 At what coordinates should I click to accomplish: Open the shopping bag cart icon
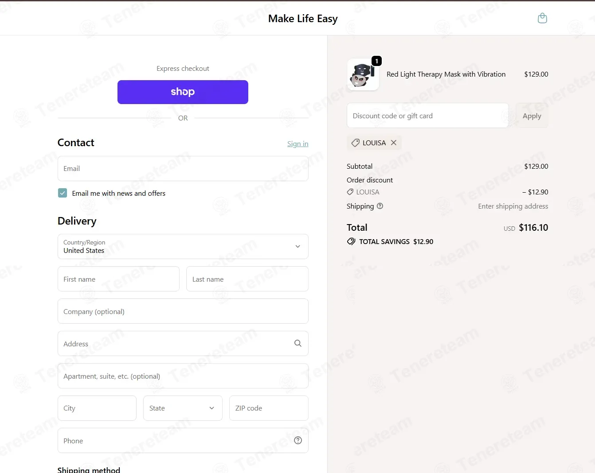point(542,18)
